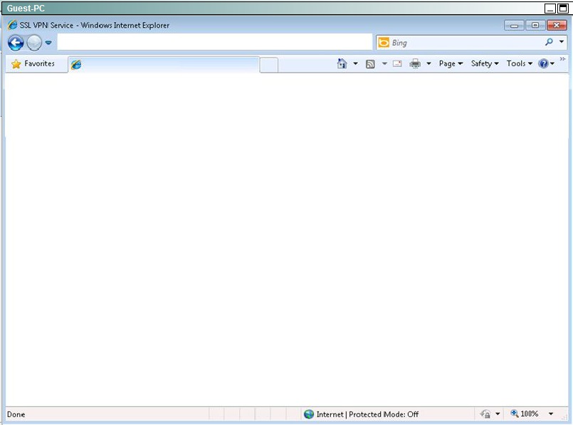This screenshot has width=573, height=425.
Task: Open the Print options dropdown arrow
Action: tap(429, 64)
